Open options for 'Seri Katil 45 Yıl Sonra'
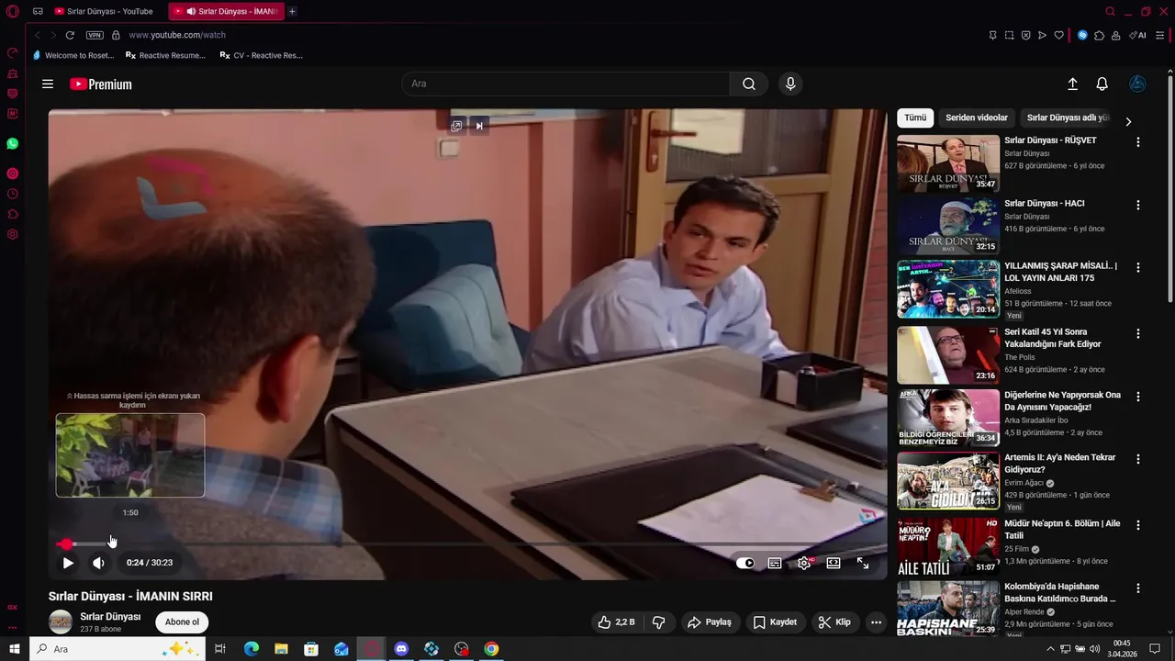 coord(1138,333)
